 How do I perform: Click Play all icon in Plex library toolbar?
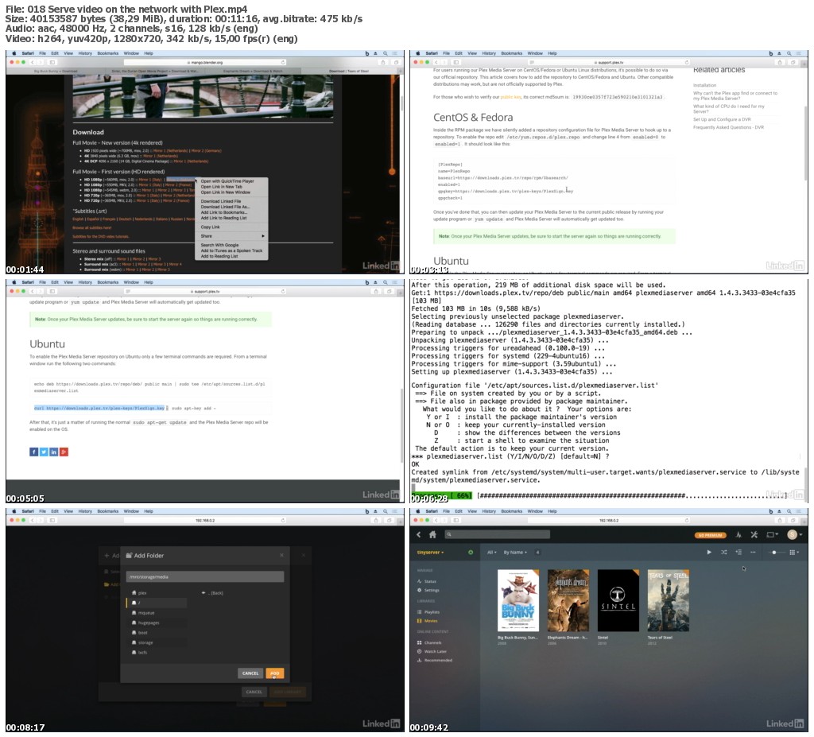709,553
